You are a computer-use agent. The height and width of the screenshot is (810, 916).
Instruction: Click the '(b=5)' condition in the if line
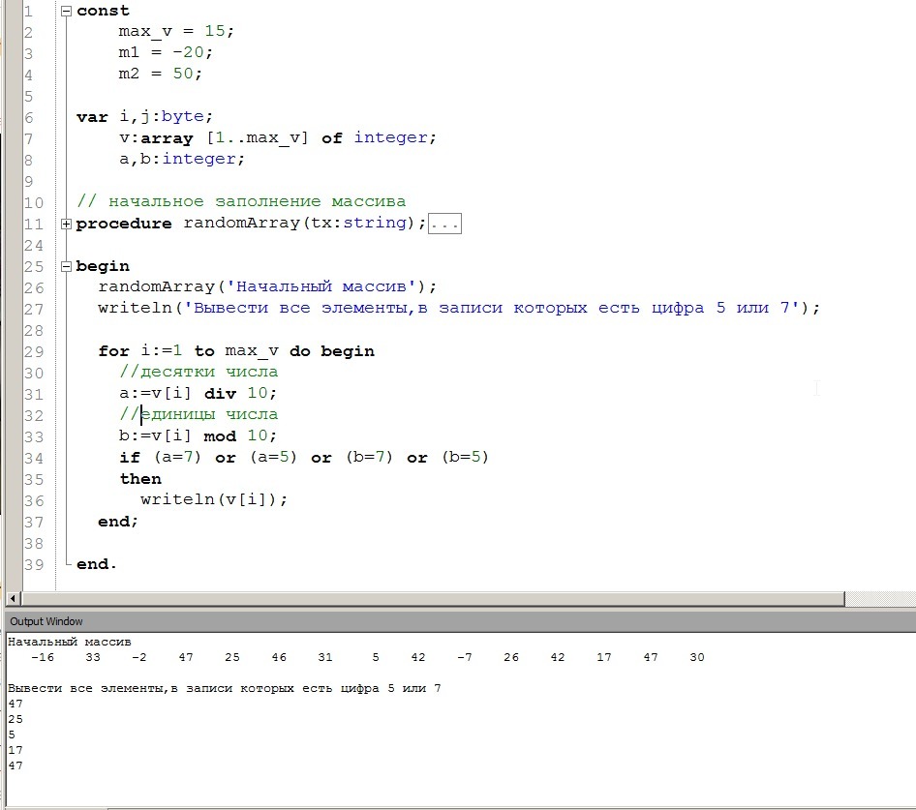465,457
